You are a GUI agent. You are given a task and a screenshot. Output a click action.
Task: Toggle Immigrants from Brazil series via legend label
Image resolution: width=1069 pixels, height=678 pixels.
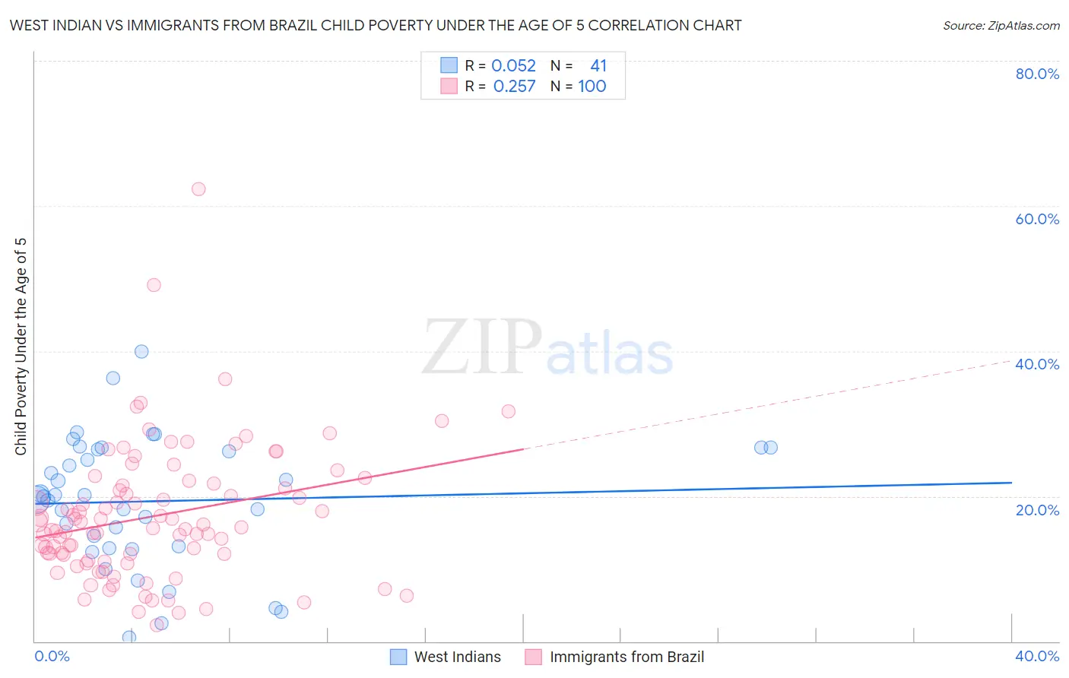point(626,657)
